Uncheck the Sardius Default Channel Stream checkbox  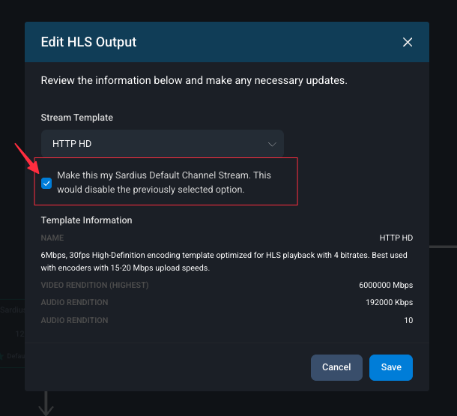click(47, 183)
